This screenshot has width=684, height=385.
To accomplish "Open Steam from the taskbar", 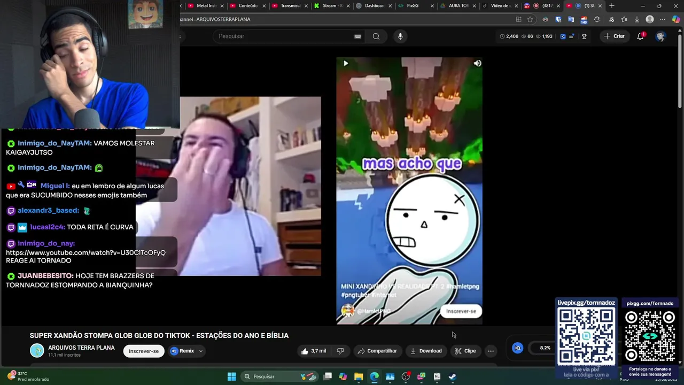I will click(x=452, y=376).
